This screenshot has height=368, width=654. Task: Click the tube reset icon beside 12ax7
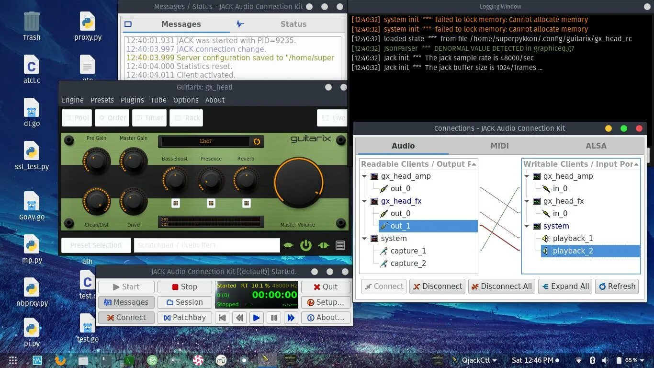pos(257,141)
